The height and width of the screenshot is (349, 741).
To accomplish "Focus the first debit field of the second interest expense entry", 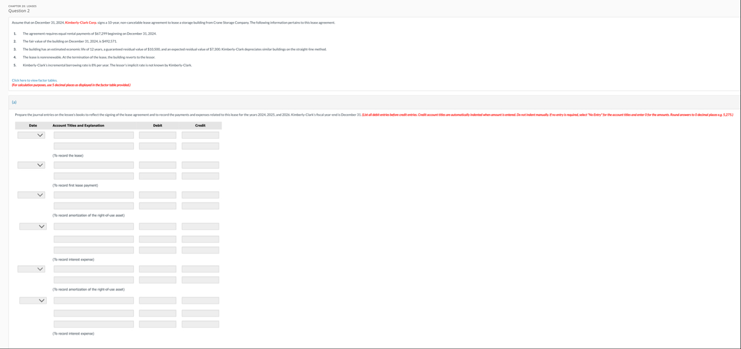I will point(157,300).
